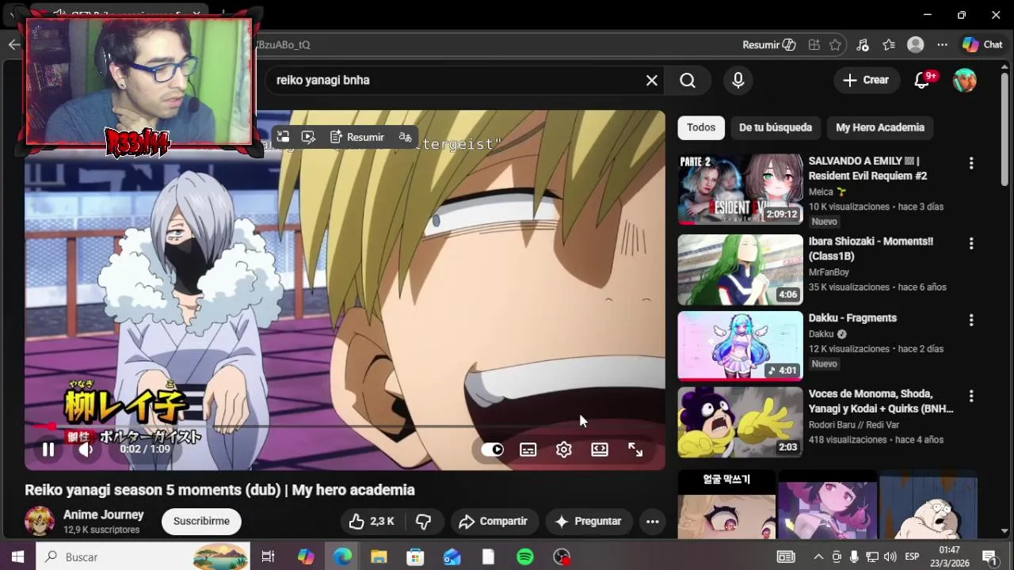1014x570 pixels.
Task: Open options for SALVANDO A EMILY video
Action: tap(971, 163)
